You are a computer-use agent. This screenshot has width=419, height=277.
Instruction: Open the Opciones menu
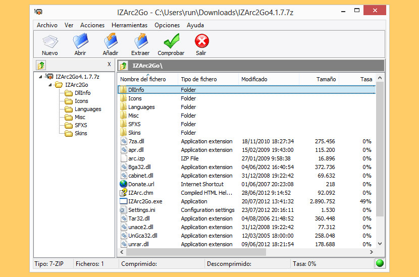point(167,25)
